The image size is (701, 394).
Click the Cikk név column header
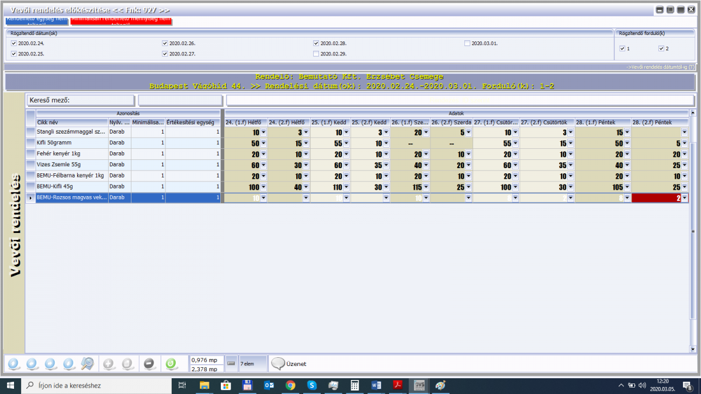pyautogui.click(x=72, y=122)
